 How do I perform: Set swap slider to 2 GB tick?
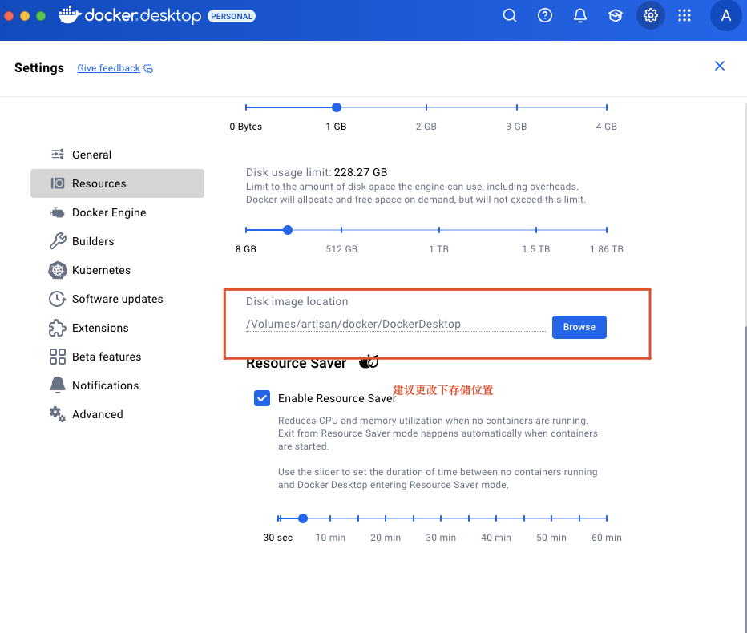pos(426,107)
